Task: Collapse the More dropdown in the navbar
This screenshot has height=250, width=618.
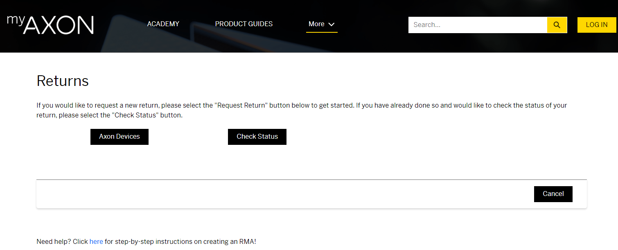Action: [x=322, y=24]
